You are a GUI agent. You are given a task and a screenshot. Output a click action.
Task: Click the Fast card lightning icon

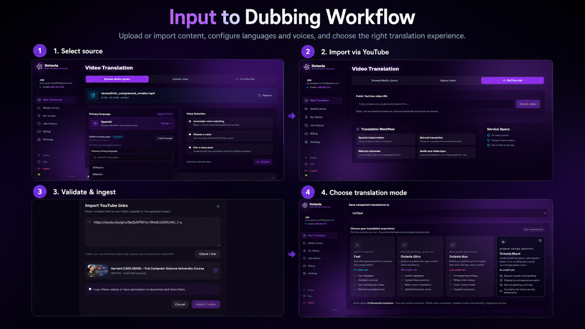[357, 245]
